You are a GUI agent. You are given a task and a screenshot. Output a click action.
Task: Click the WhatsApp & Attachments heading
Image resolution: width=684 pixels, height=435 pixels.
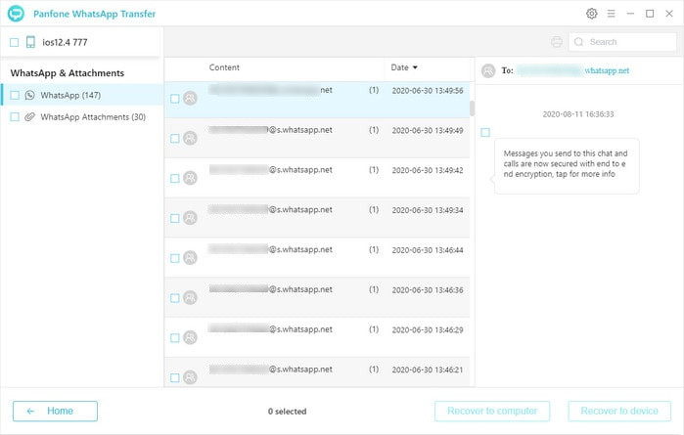[68, 72]
